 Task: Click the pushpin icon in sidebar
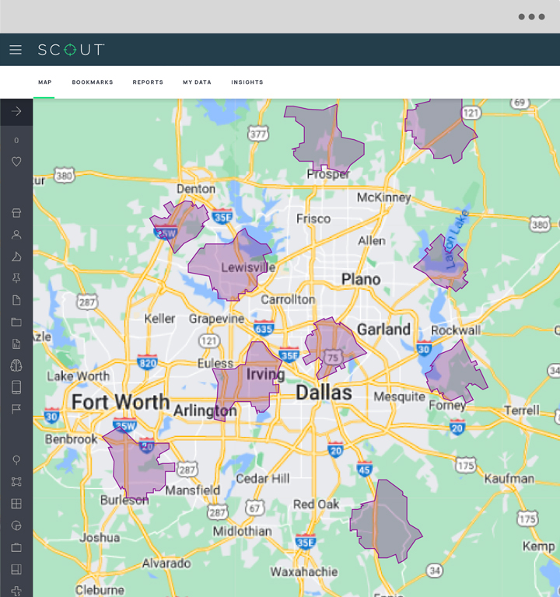click(16, 278)
